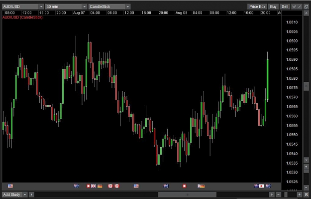Click the vertical price scrollbar thumb
Screen dimensions: 311x199
[306, 86]
